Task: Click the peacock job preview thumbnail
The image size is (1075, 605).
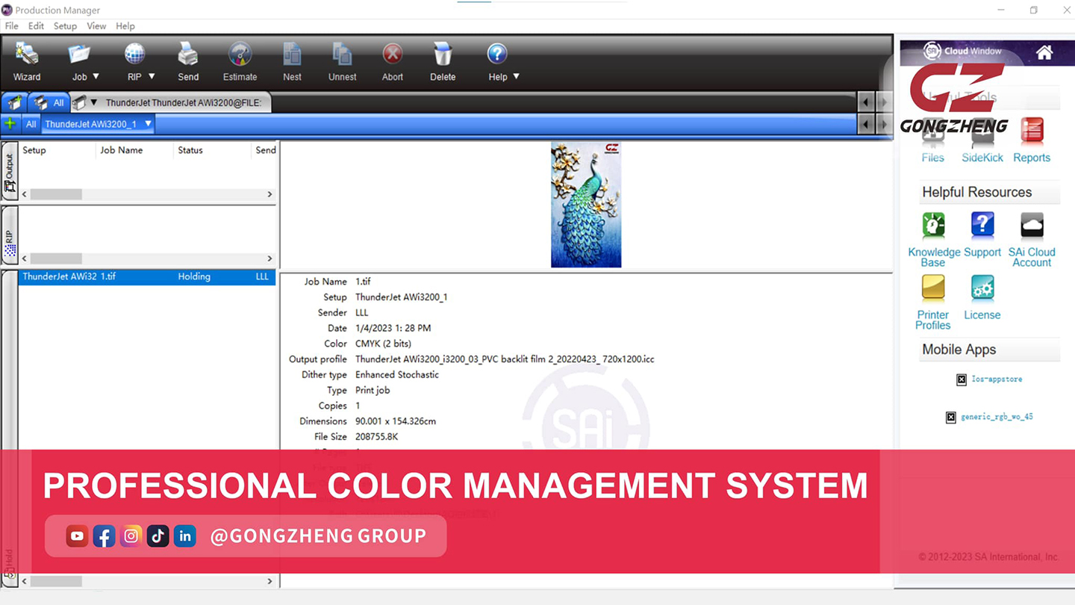Action: [x=586, y=205]
